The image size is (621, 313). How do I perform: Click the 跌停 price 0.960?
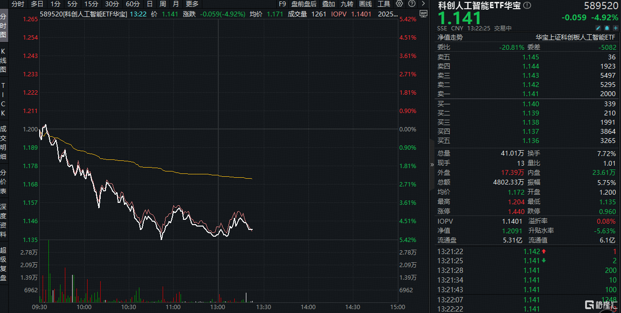[x=608, y=212]
